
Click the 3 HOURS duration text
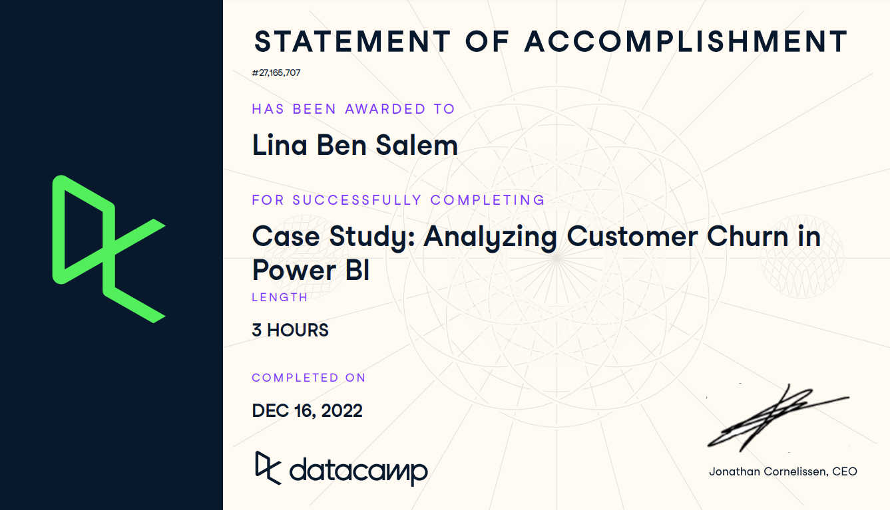(290, 330)
